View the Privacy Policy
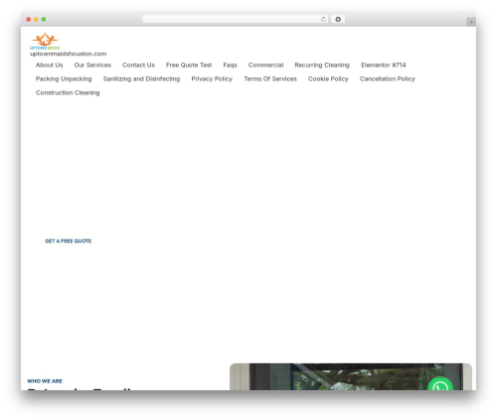This screenshot has width=497, height=420. [x=212, y=79]
